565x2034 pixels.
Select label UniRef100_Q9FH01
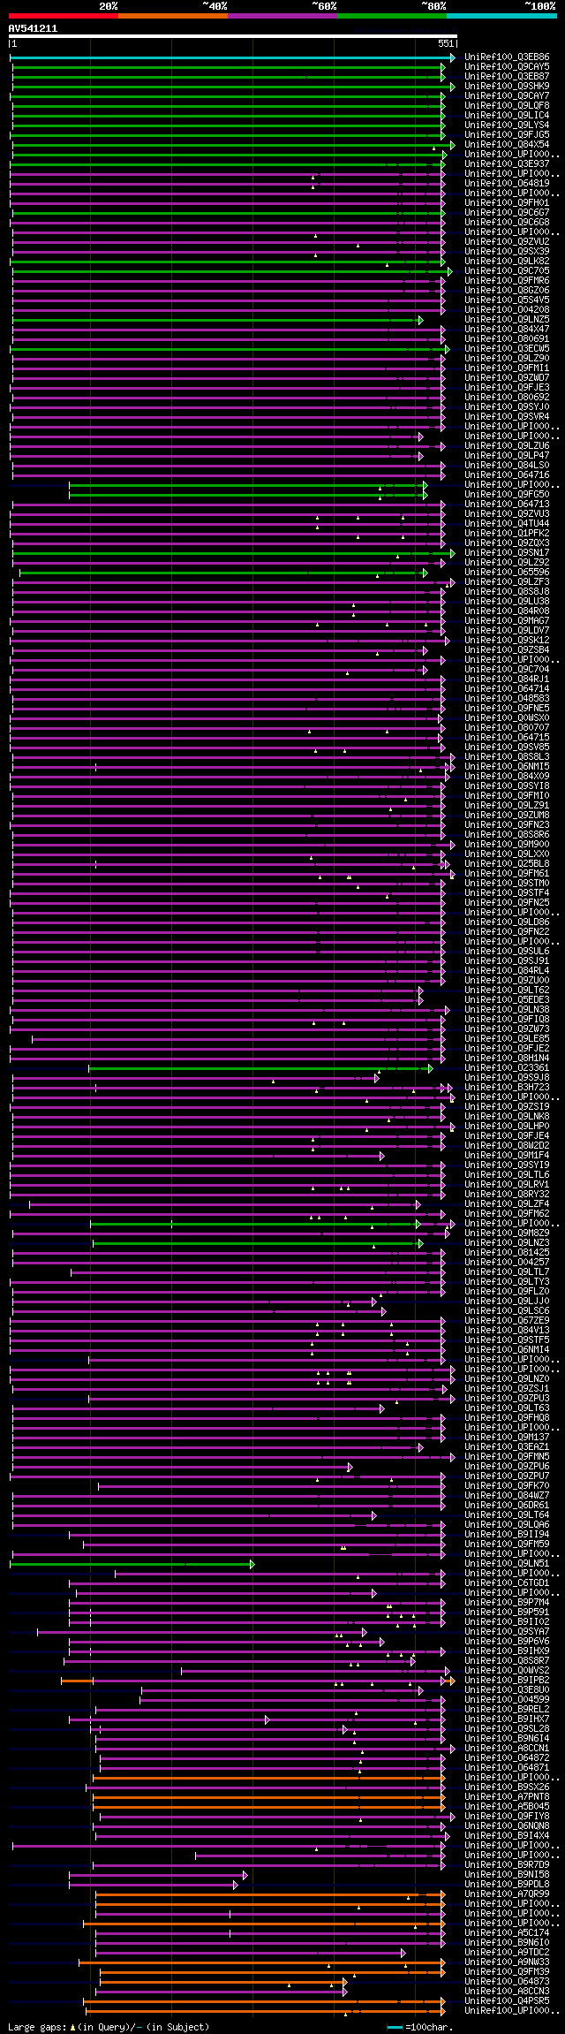click(x=507, y=203)
